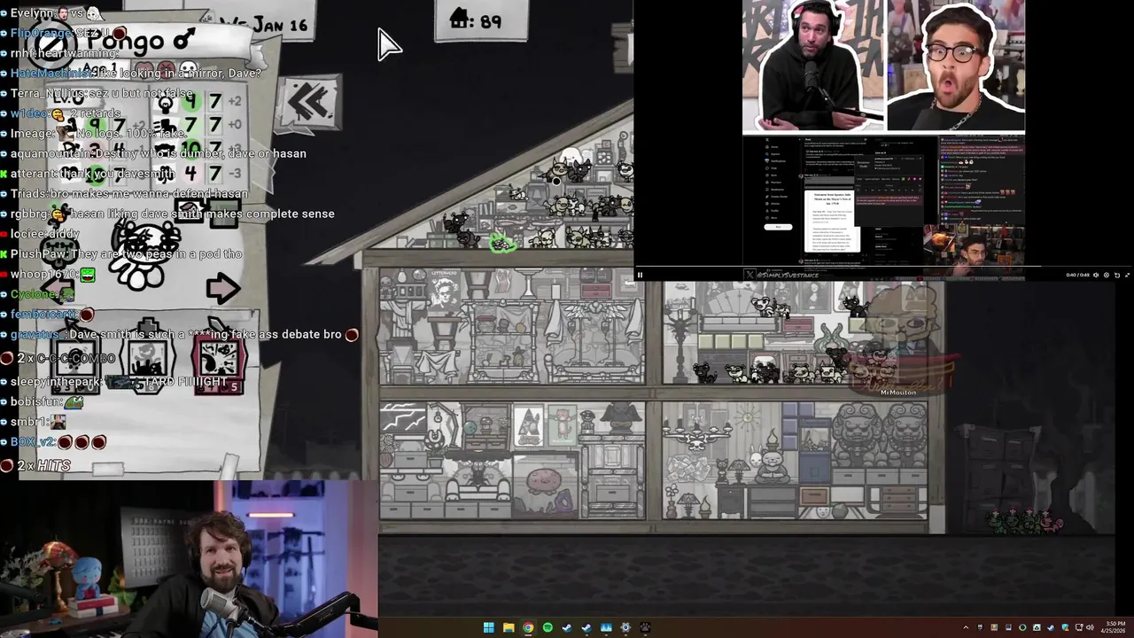
Task: Click chat username Triads
Action: coord(28,193)
